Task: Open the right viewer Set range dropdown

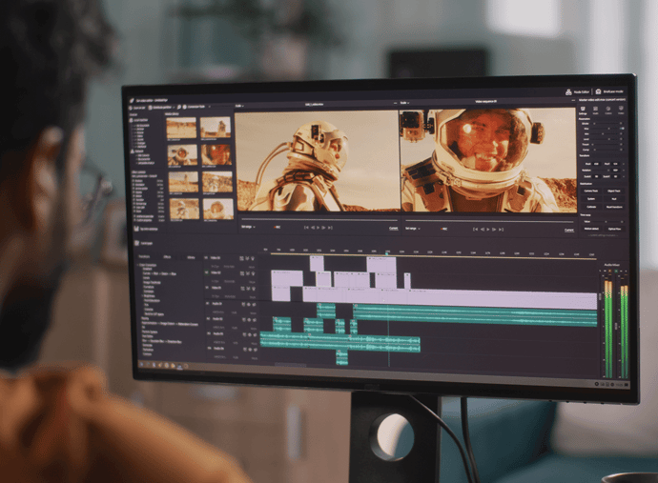Action: [412, 229]
